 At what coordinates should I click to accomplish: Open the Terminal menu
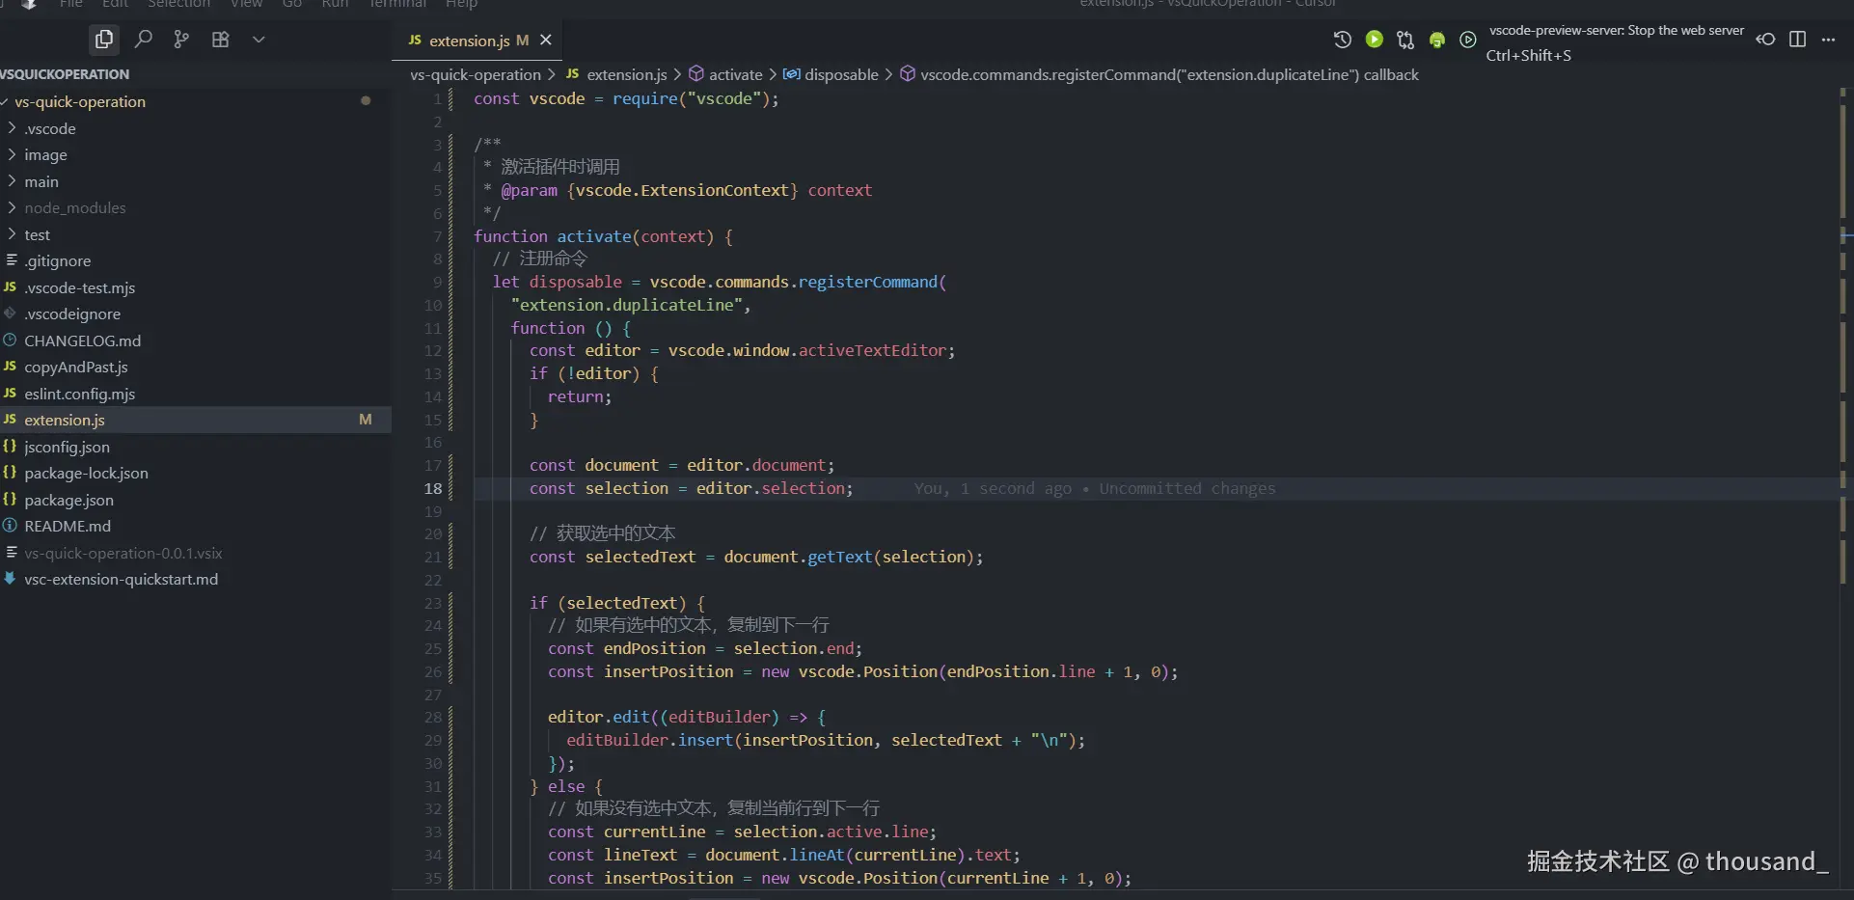point(397,4)
